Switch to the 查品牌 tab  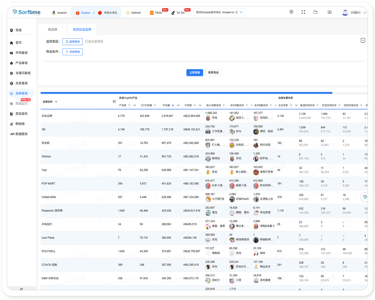point(52,29)
